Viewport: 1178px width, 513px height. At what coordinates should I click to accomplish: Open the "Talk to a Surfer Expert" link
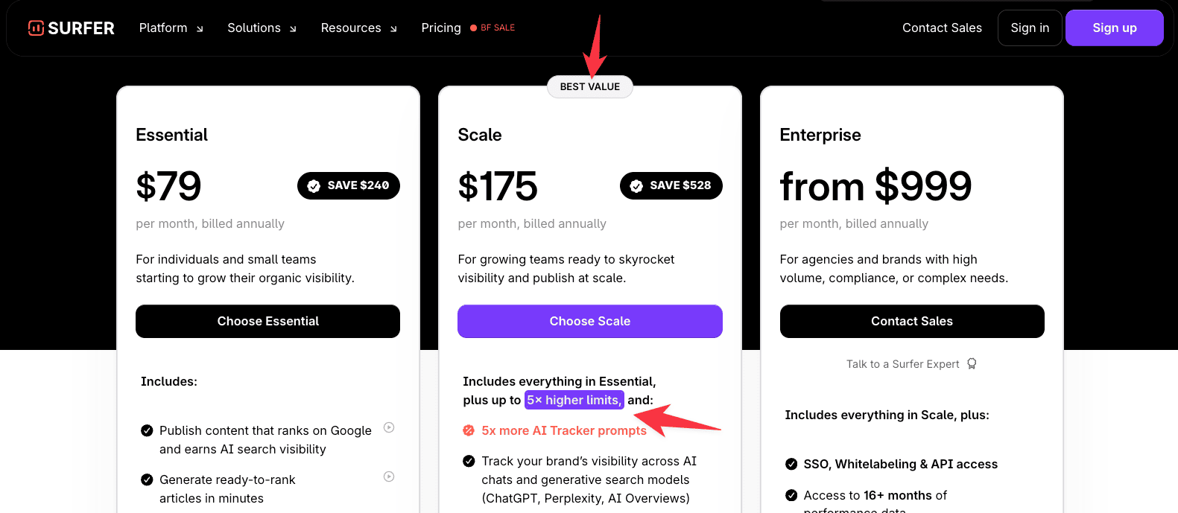click(902, 363)
